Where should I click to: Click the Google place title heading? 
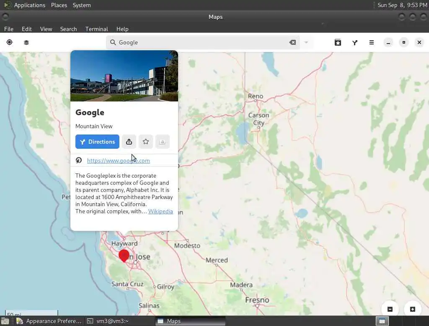90,112
